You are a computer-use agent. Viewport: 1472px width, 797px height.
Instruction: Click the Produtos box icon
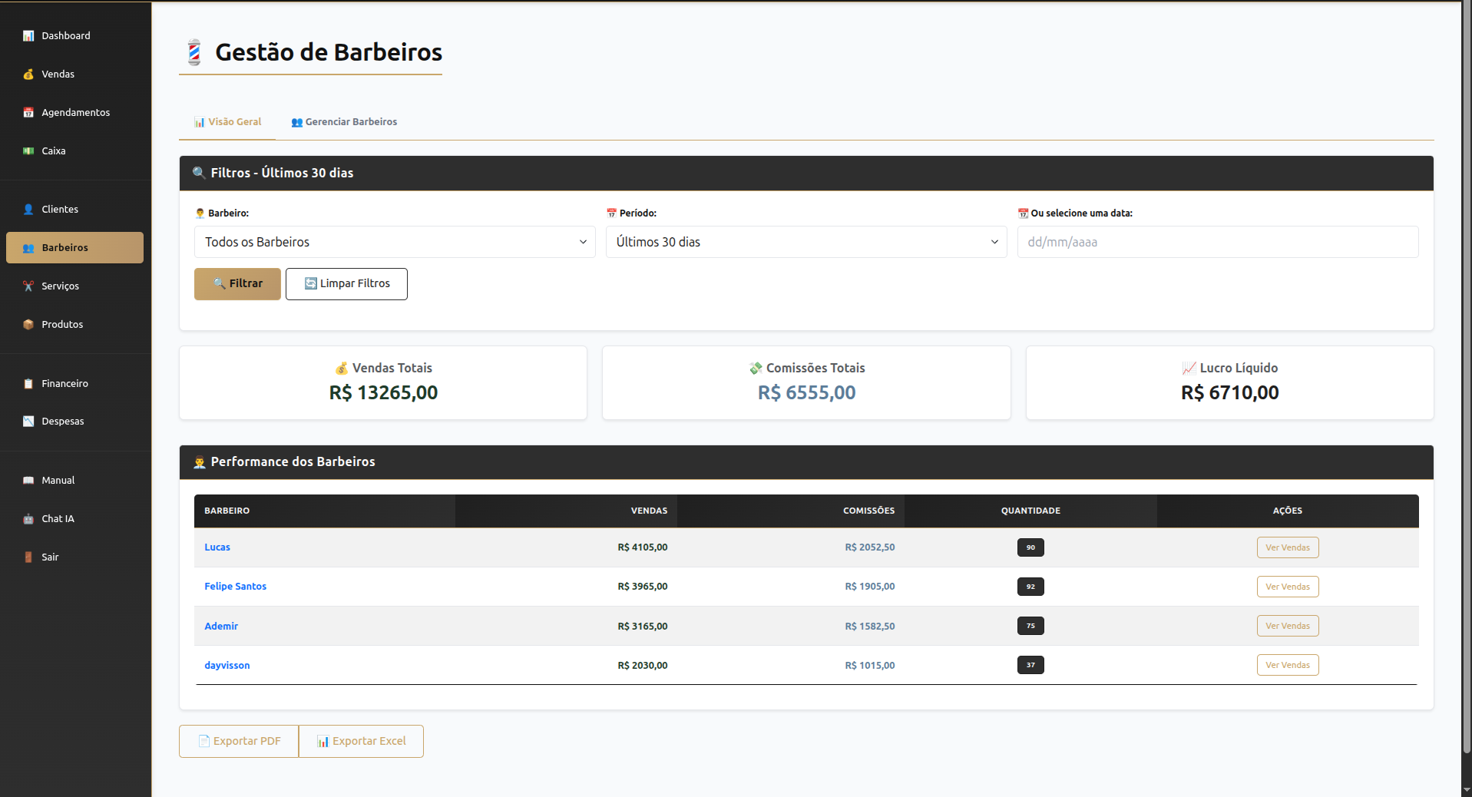click(28, 325)
